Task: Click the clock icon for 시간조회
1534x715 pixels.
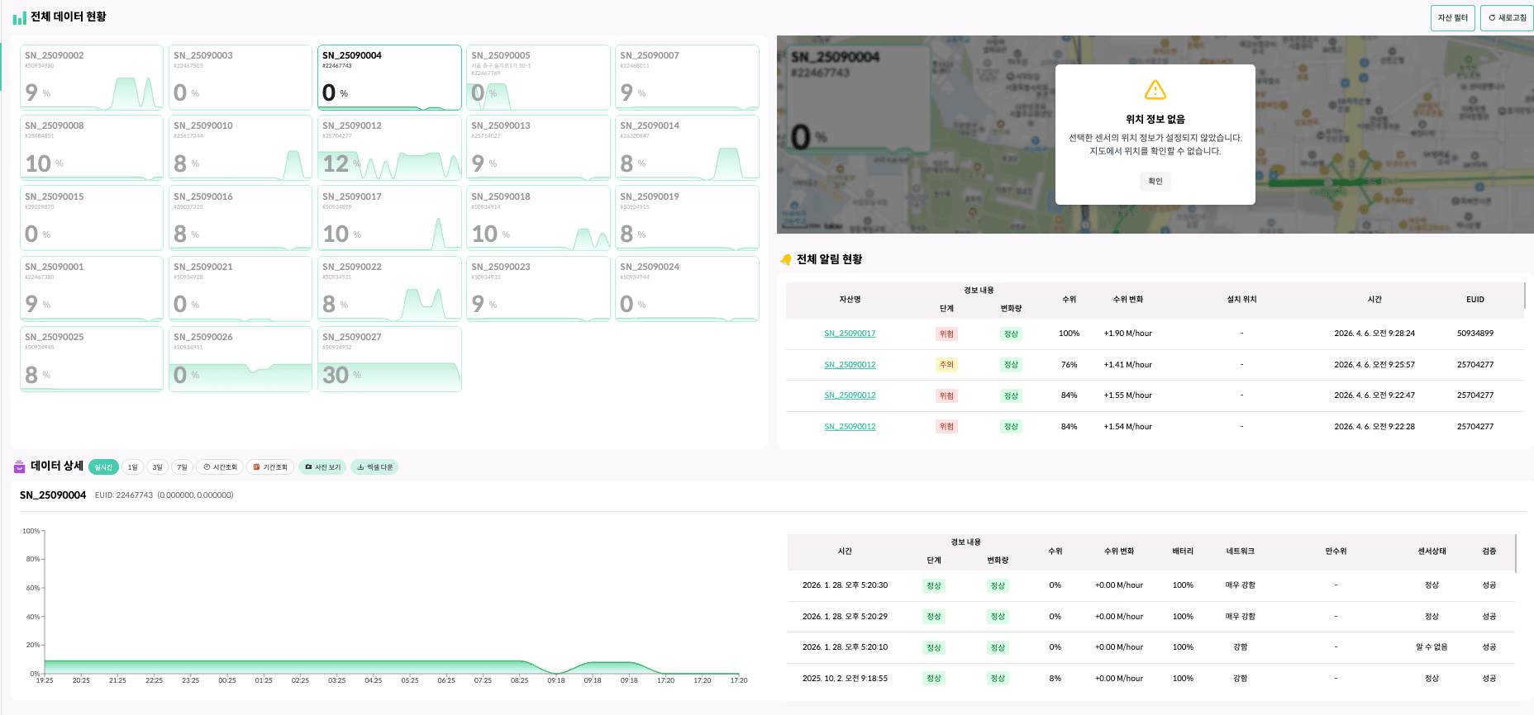Action: pos(207,467)
